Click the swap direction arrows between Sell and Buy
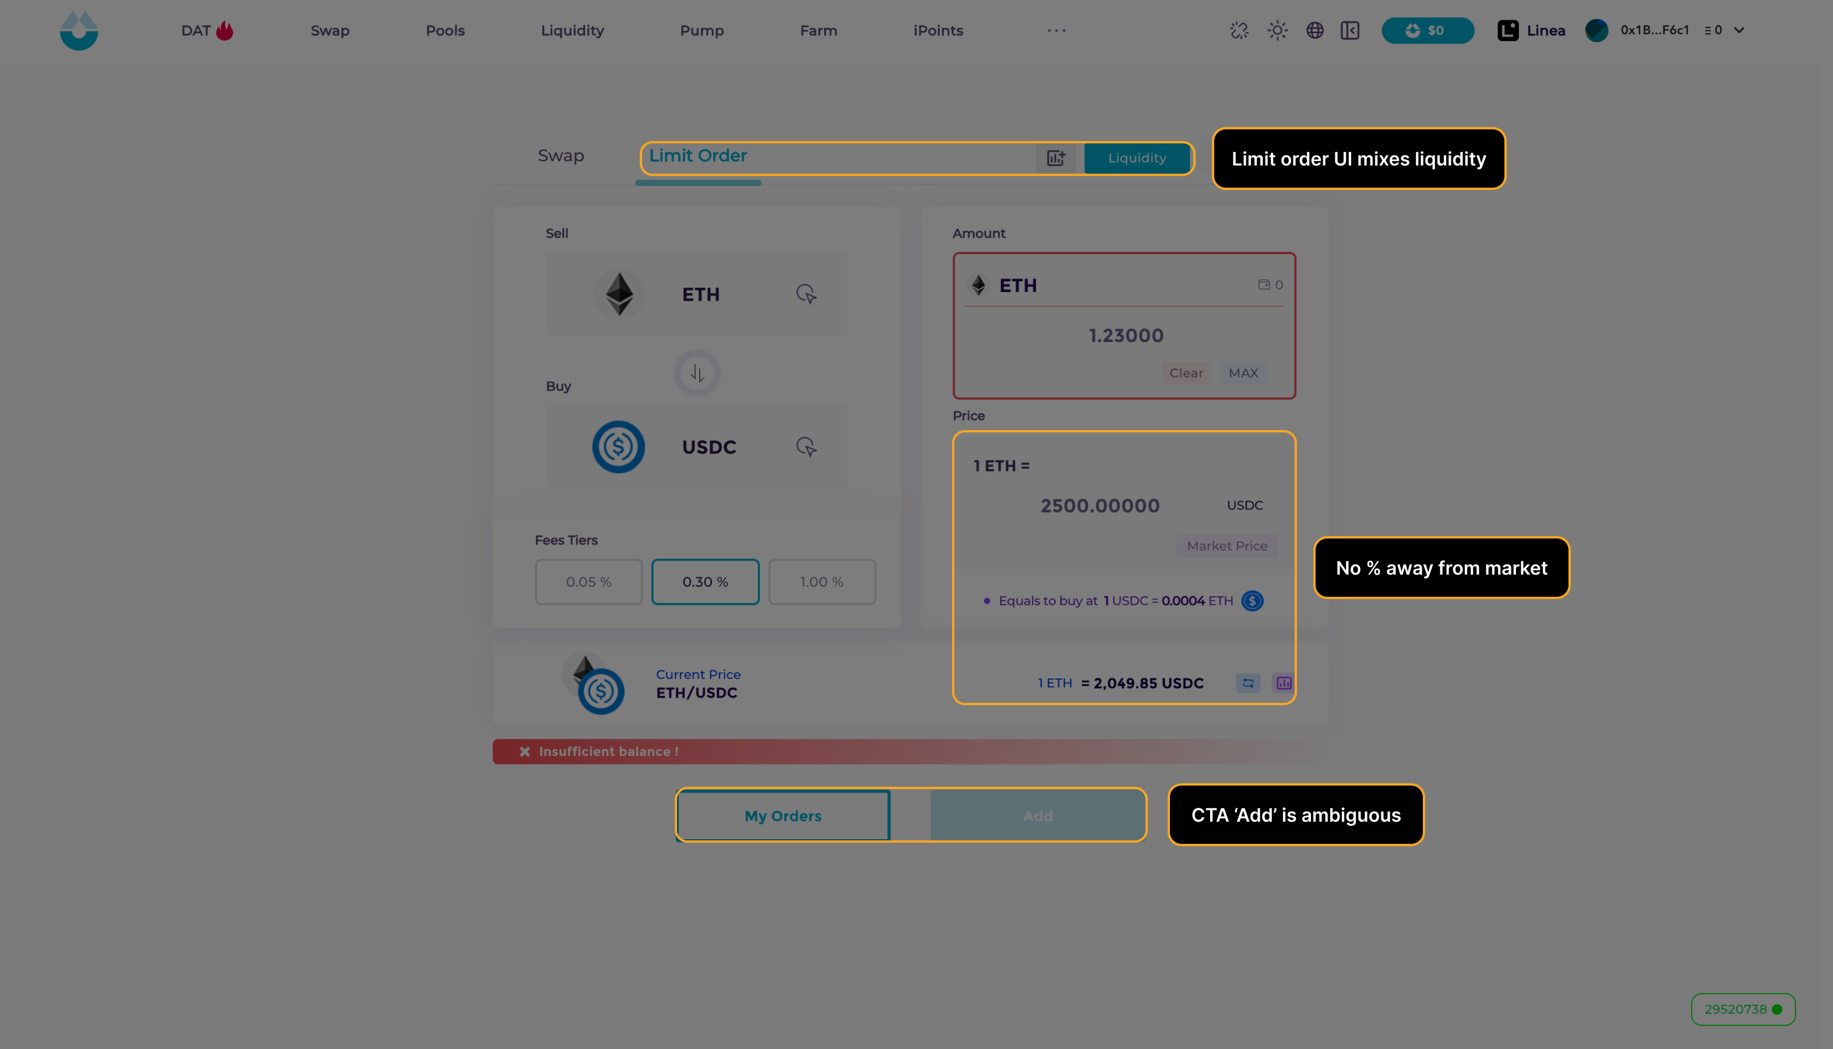 (696, 373)
